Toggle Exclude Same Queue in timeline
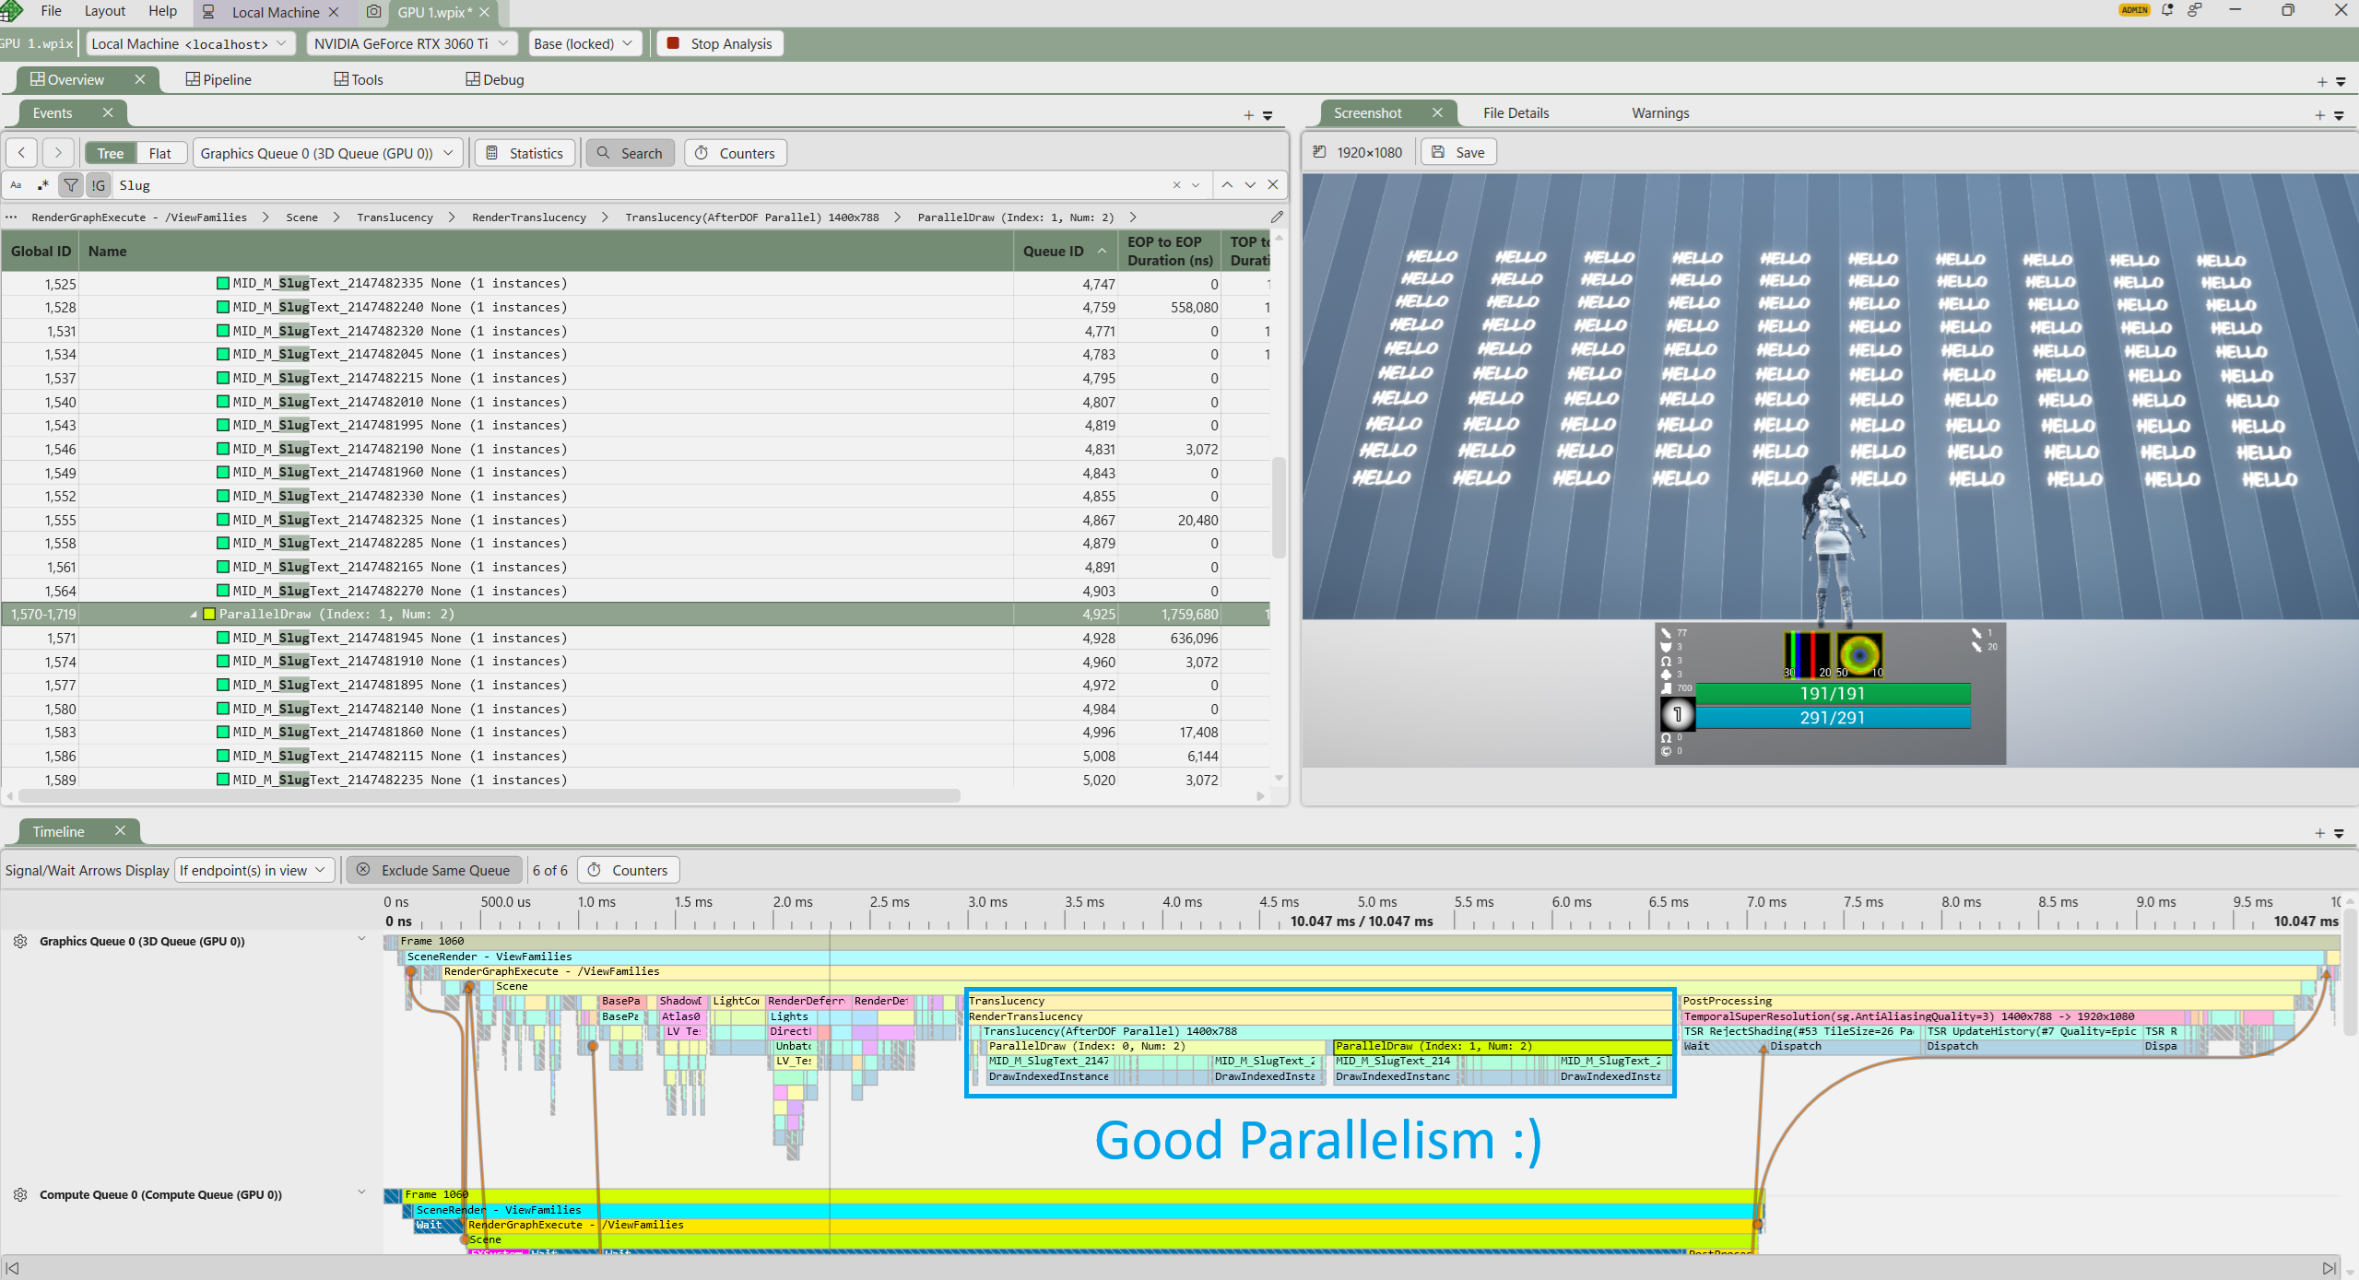This screenshot has width=2359, height=1280. [x=434, y=870]
